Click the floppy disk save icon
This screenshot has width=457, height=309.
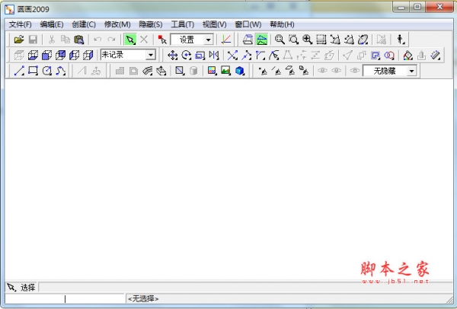[x=33, y=40]
